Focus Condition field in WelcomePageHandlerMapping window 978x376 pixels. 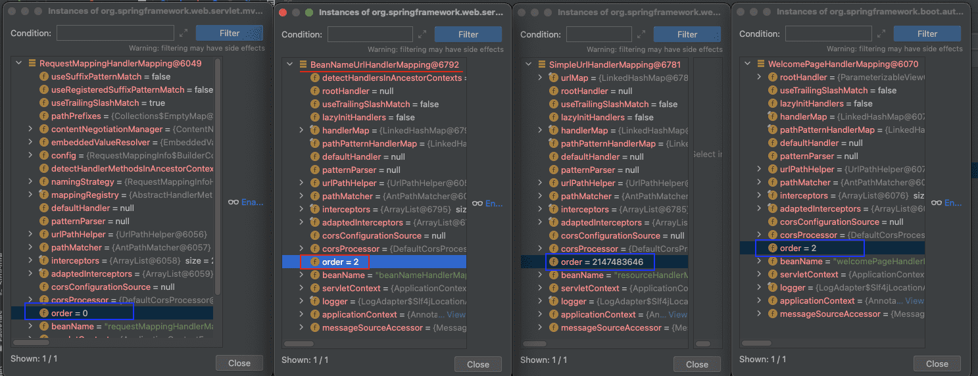[x=829, y=34]
